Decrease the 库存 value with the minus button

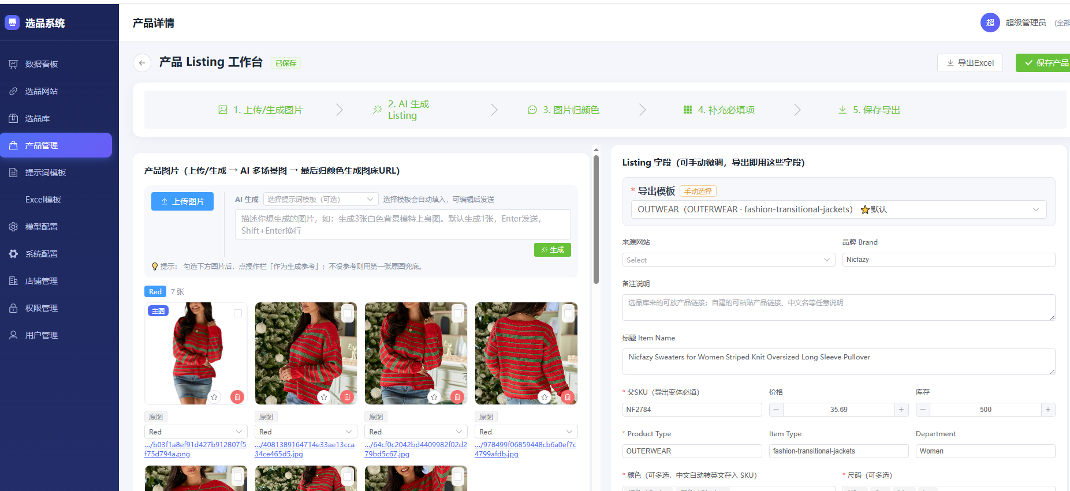click(x=923, y=410)
